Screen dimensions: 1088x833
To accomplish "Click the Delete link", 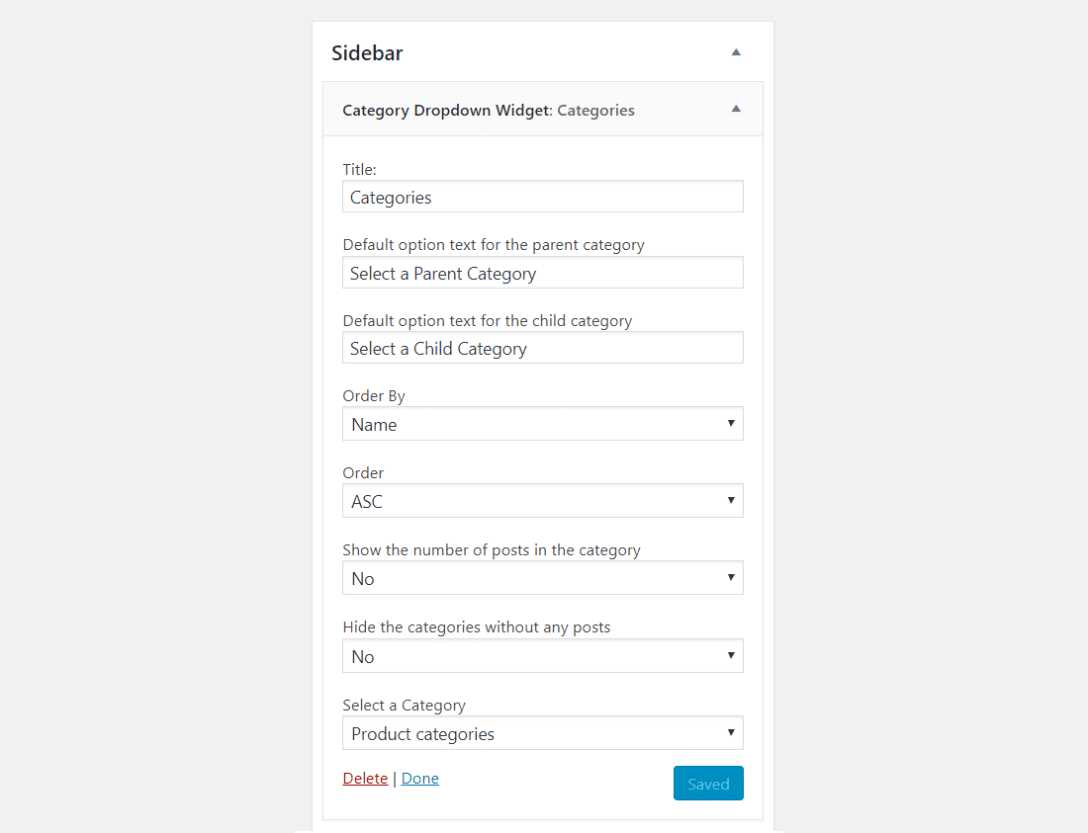I will [x=365, y=779].
